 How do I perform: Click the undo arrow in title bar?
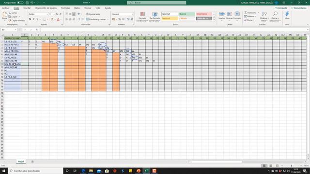(31, 3)
